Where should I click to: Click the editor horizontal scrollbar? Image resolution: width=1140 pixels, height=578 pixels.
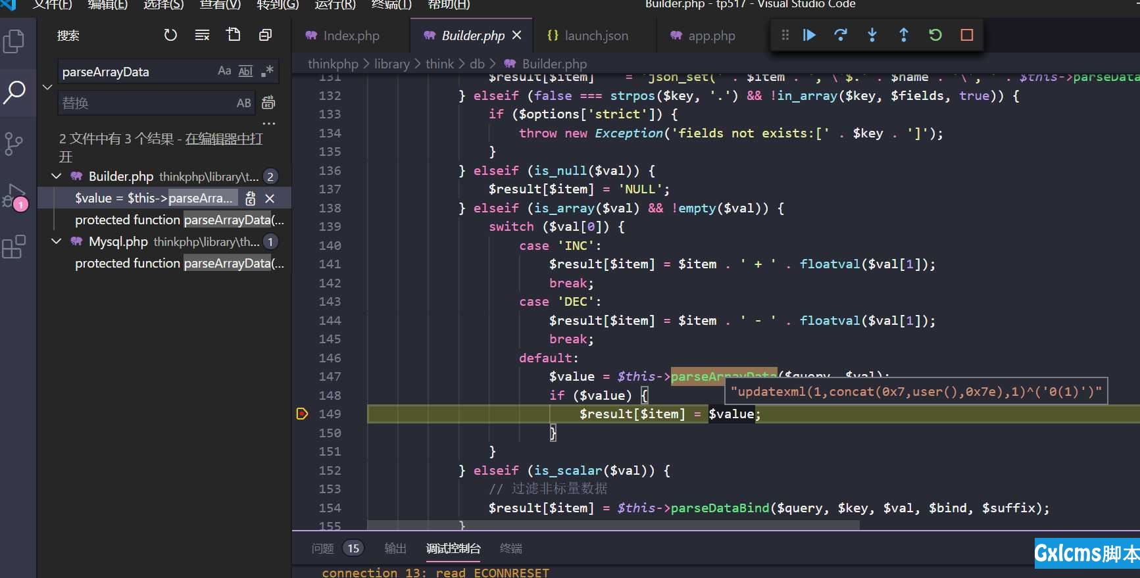point(613,525)
